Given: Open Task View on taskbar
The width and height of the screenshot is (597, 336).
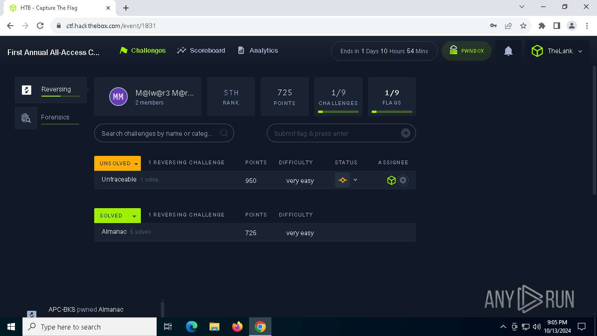Looking at the screenshot, I should 168,327.
